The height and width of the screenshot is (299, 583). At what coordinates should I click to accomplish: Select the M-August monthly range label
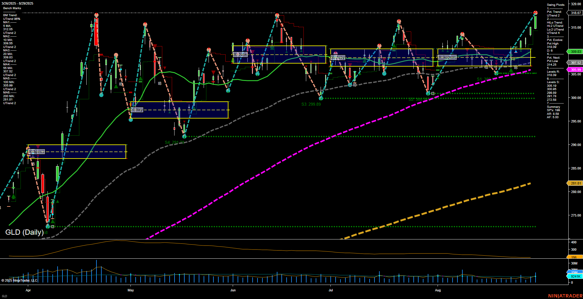pos(447,57)
